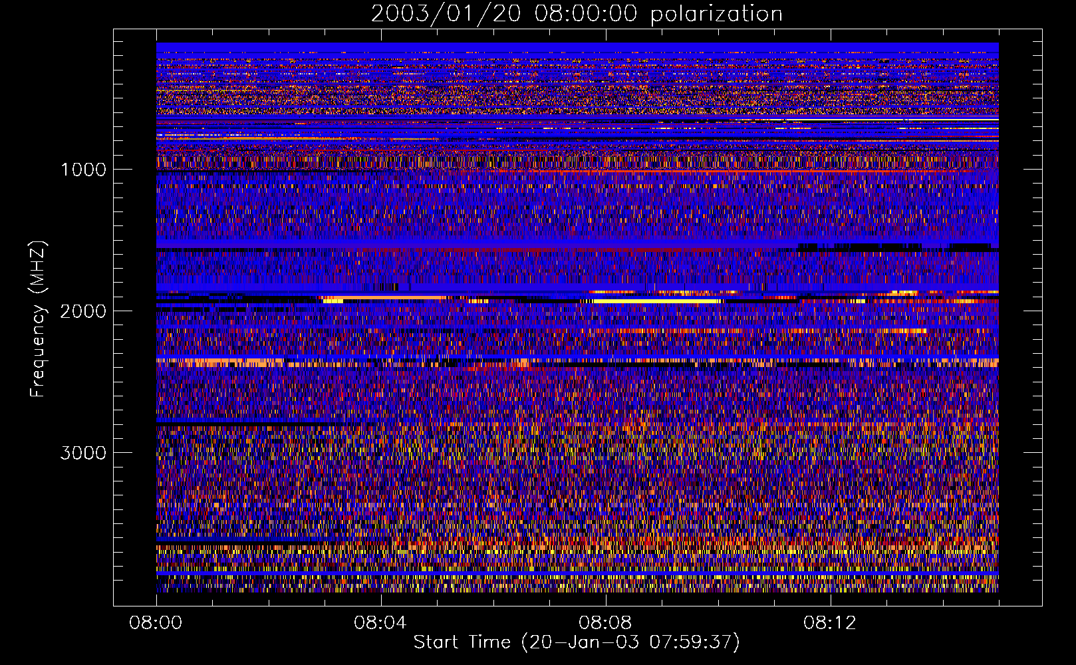This screenshot has height=665, width=1076.
Task: Click the '3000' frequency tick label
Action: point(83,453)
